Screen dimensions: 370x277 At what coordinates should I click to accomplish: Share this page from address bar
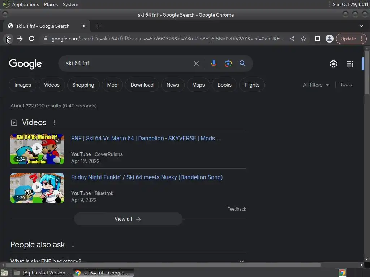tap(292, 39)
